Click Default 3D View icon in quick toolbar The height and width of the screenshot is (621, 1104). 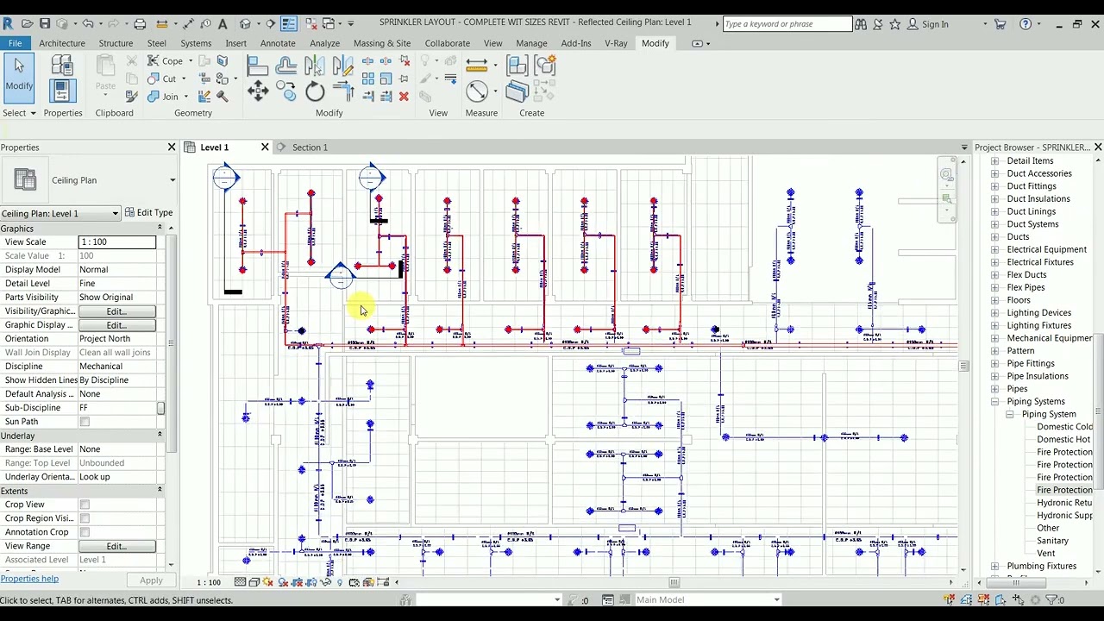click(246, 23)
